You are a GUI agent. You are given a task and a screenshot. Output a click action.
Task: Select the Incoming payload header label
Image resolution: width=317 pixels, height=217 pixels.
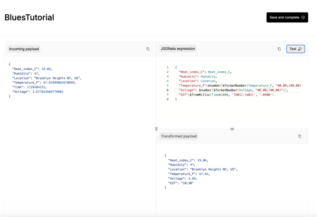point(24,49)
